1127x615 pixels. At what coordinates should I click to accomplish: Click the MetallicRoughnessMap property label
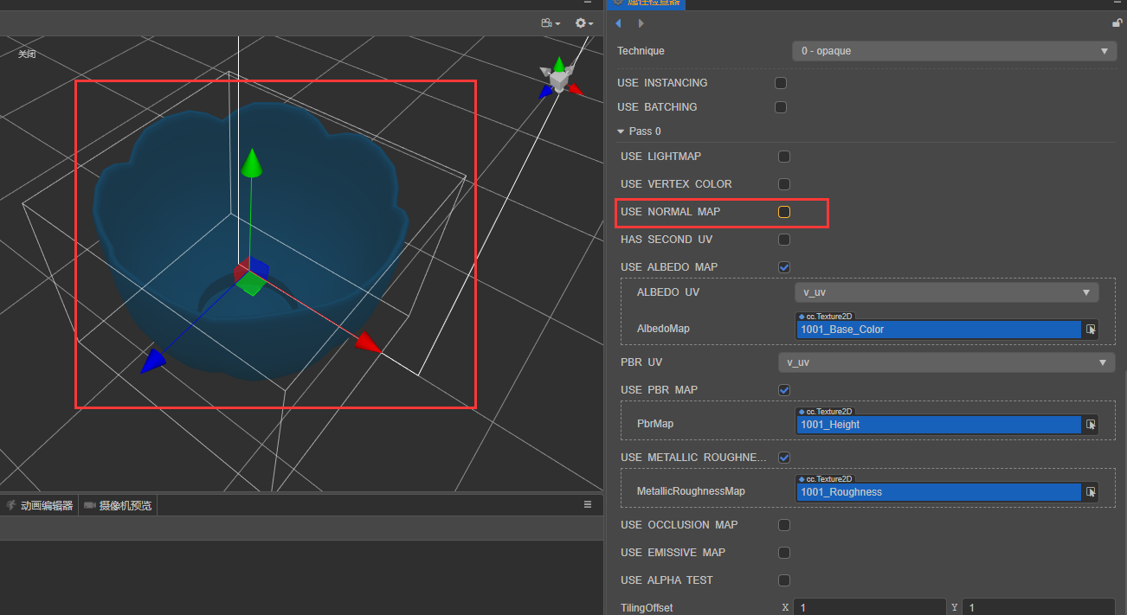pyautogui.click(x=691, y=491)
